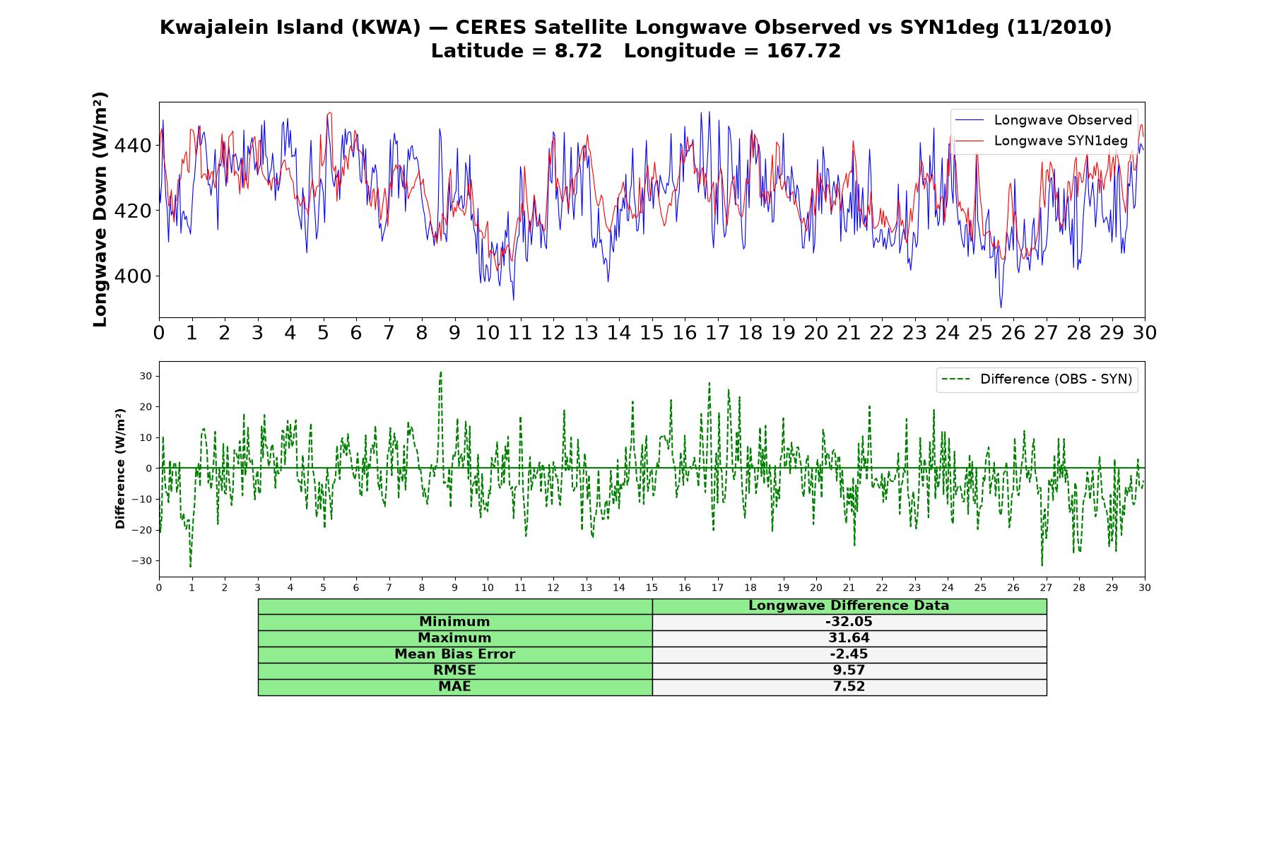Click the MAE value 7.52 cell
1272x848 pixels.
point(849,687)
